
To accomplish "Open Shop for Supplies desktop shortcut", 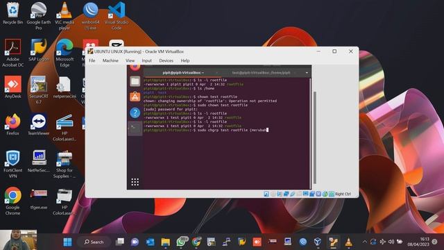I will point(65,164).
